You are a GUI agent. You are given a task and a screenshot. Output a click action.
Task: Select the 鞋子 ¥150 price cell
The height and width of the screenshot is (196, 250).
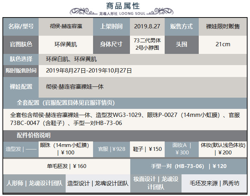click(x=147, y=149)
